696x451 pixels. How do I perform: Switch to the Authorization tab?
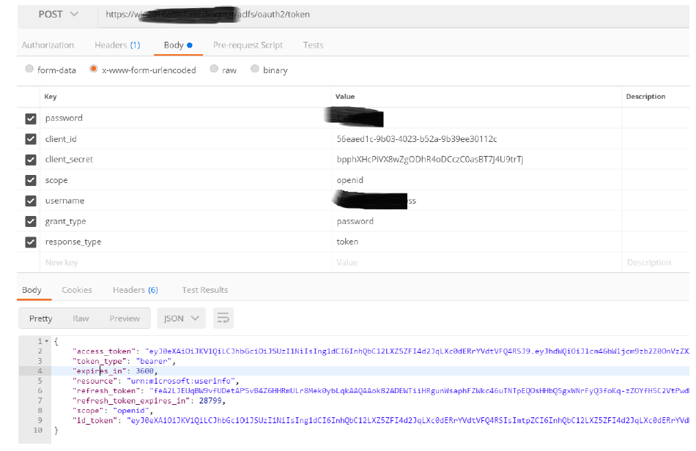pyautogui.click(x=48, y=45)
